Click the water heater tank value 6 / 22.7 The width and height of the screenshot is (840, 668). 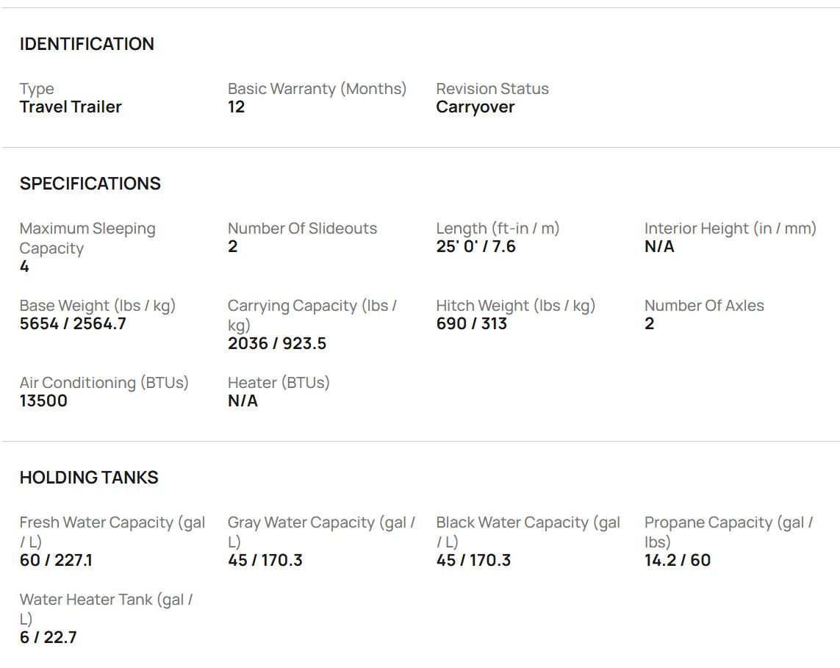tap(48, 638)
